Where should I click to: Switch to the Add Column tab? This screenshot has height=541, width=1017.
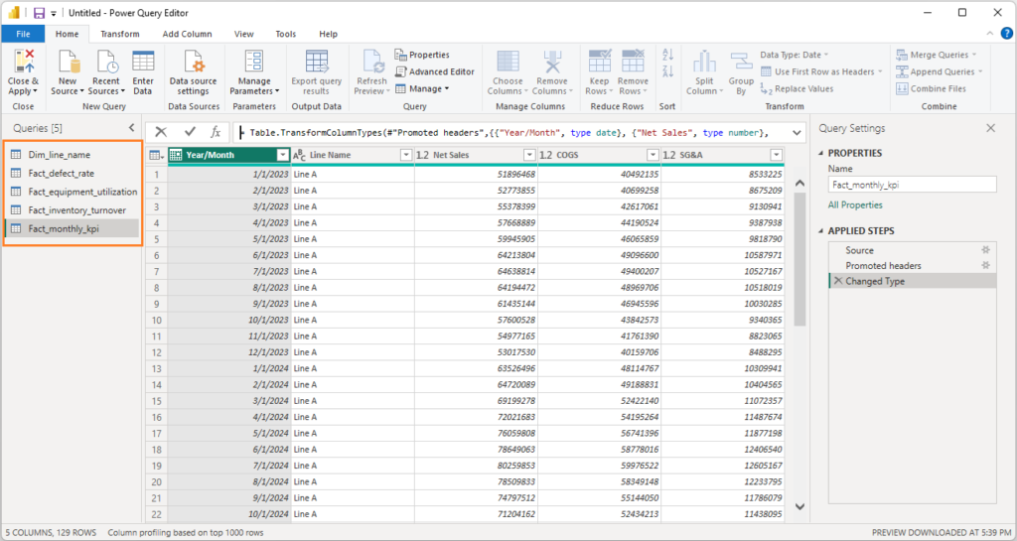click(x=187, y=34)
